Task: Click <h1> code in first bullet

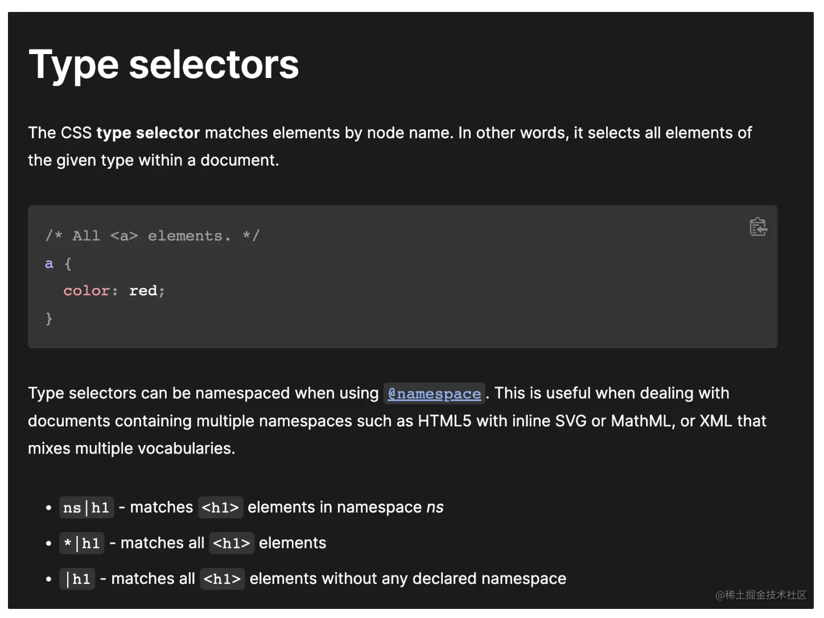Action: 220,508
